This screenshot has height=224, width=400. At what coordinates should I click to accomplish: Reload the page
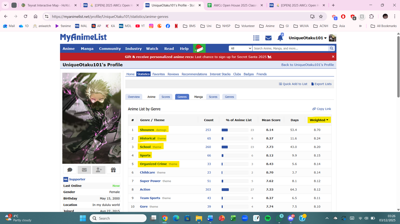[x=26, y=17]
